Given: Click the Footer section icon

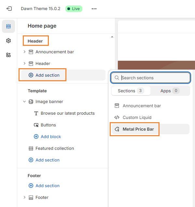Looking at the screenshot, I should pyautogui.click(x=31, y=198).
